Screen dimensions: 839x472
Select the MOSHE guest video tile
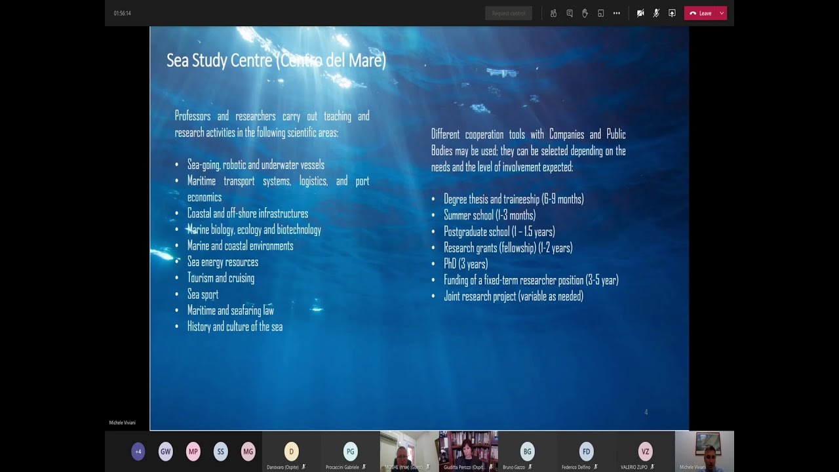[410, 452]
